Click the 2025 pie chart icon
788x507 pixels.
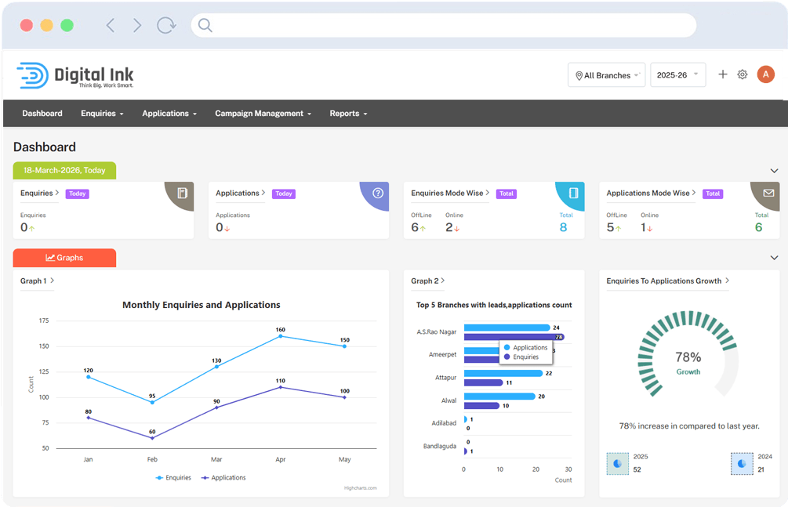click(617, 463)
